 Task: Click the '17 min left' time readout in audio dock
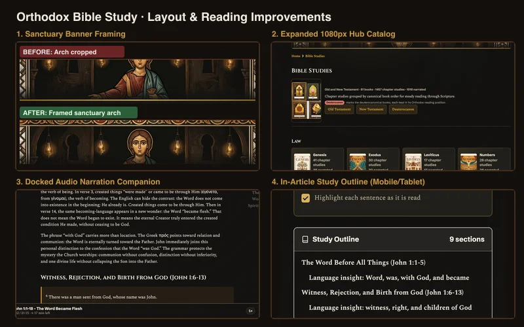(x=39, y=313)
